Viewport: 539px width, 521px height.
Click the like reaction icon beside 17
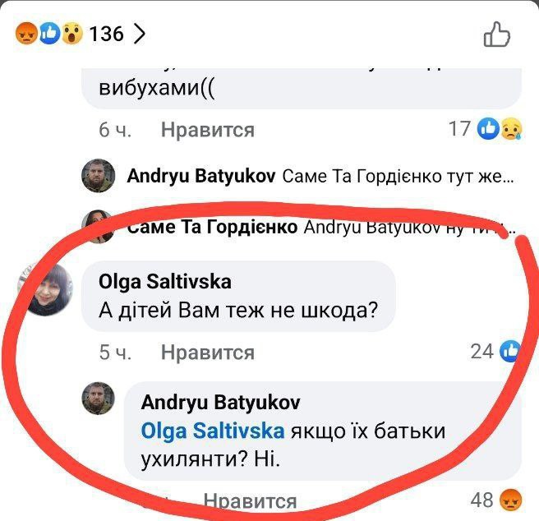pos(488,129)
